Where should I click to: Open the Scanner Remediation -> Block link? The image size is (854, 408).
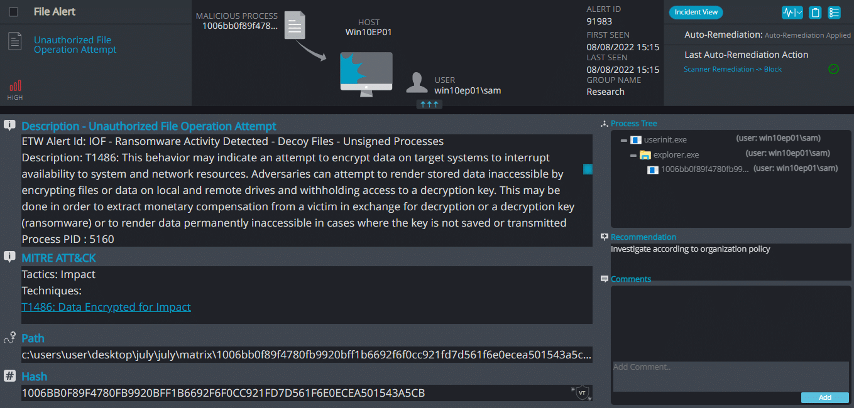(733, 69)
